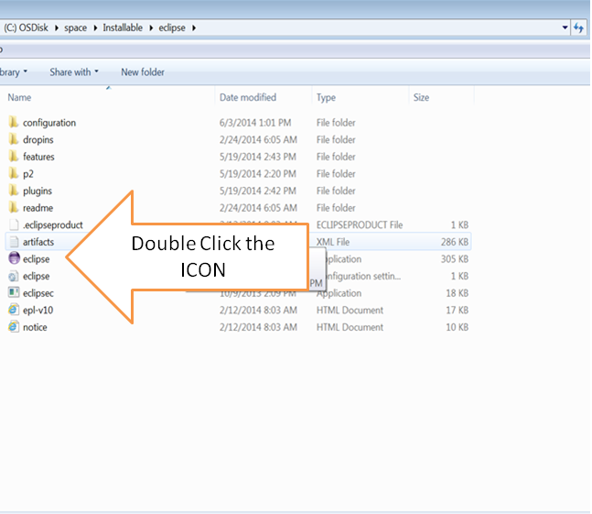Select the plugins folder name

coord(38,191)
